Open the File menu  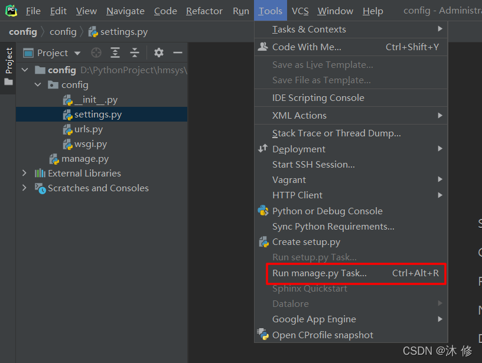pyautogui.click(x=33, y=11)
